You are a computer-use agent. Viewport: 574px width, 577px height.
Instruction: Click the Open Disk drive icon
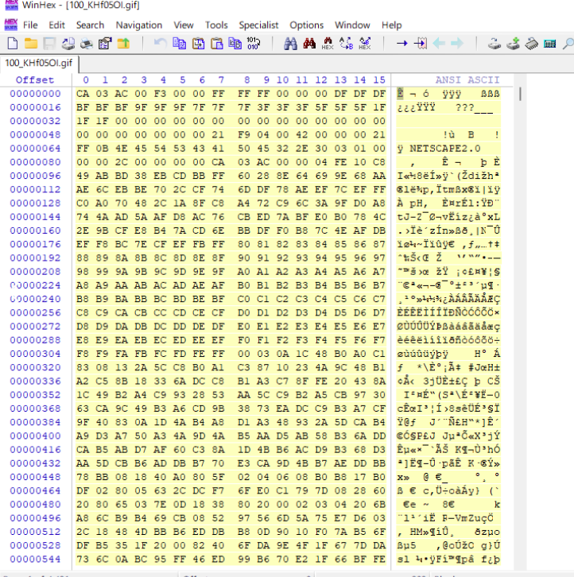coord(494,43)
